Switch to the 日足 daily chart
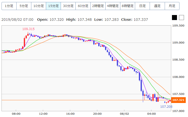This screenshot has height=117, width=188. [x=142, y=6]
